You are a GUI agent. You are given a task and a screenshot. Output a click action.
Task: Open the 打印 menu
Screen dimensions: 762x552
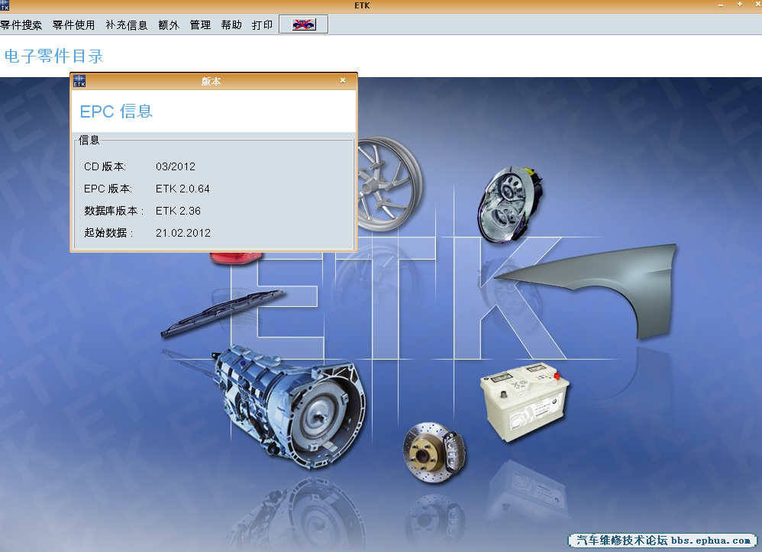262,24
